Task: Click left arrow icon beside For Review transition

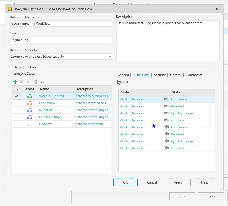Action: pos(167,127)
